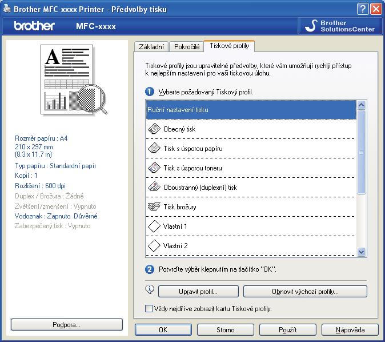Switch to the Základní tab
385x342 pixels.
151,46
